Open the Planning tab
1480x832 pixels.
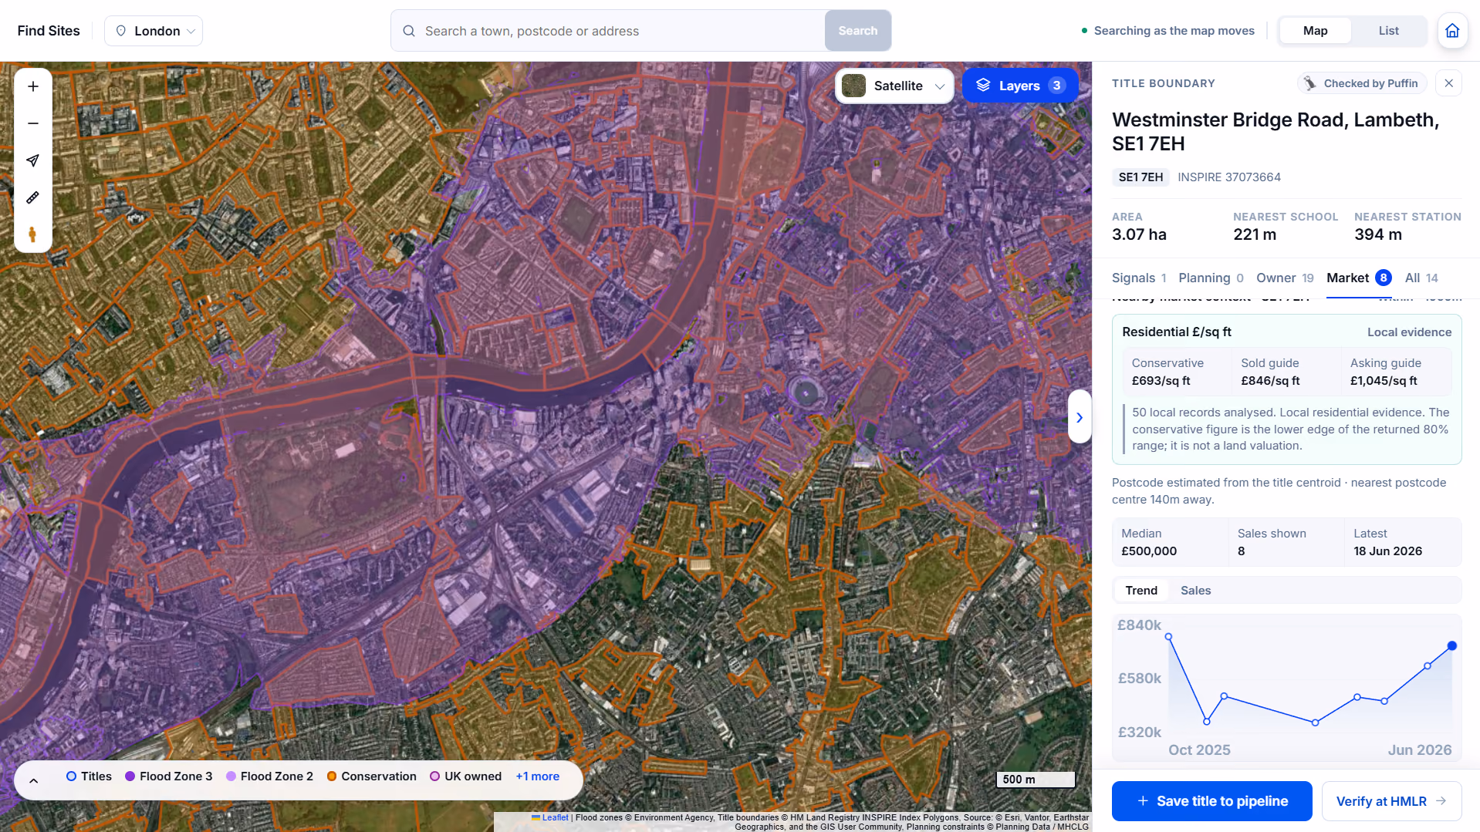1211,278
